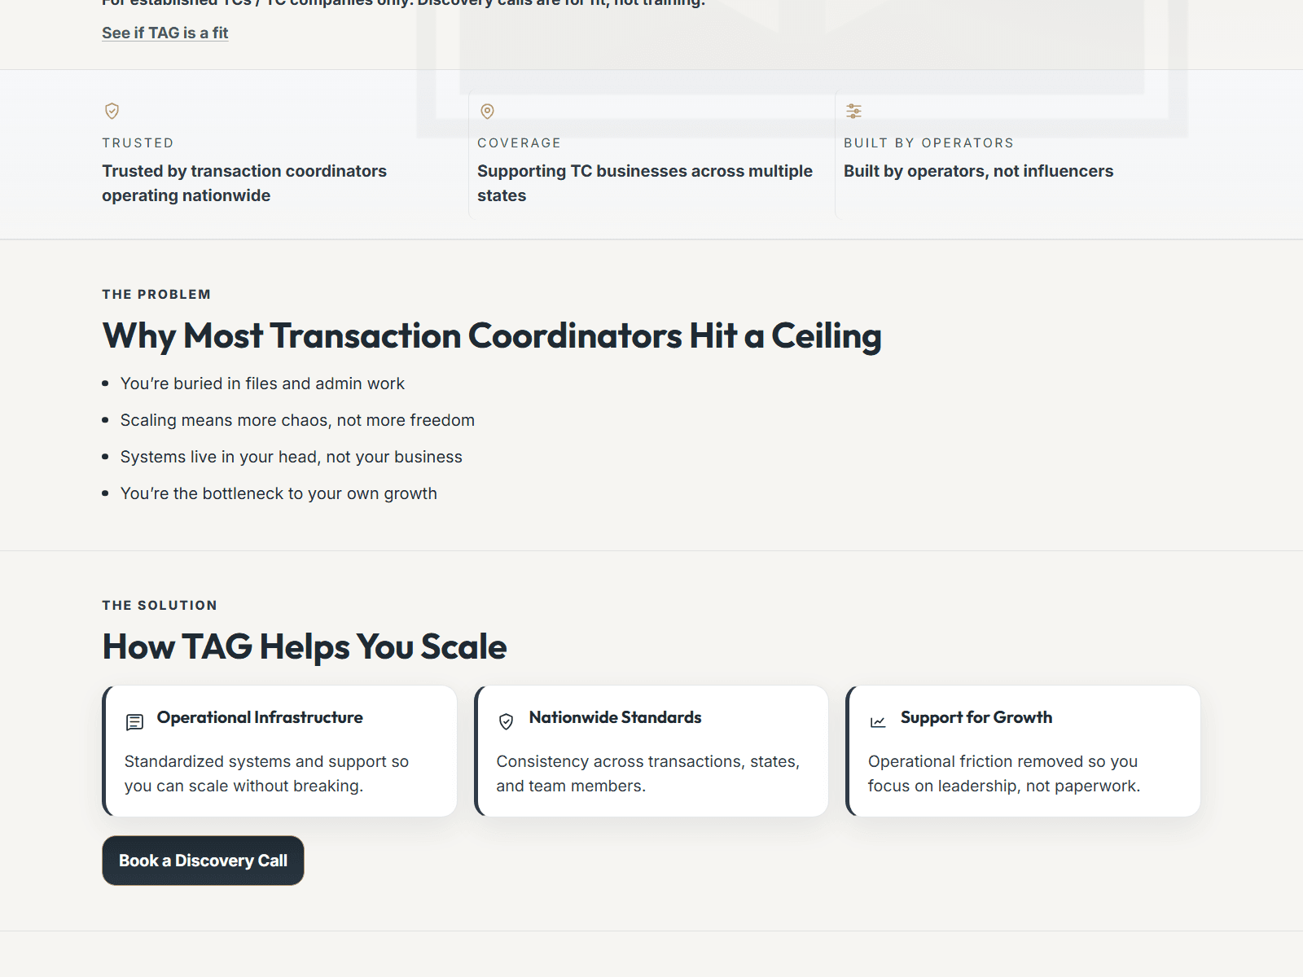
Task: Click the How TAG Helps You Scale heading
Action: (x=304, y=646)
